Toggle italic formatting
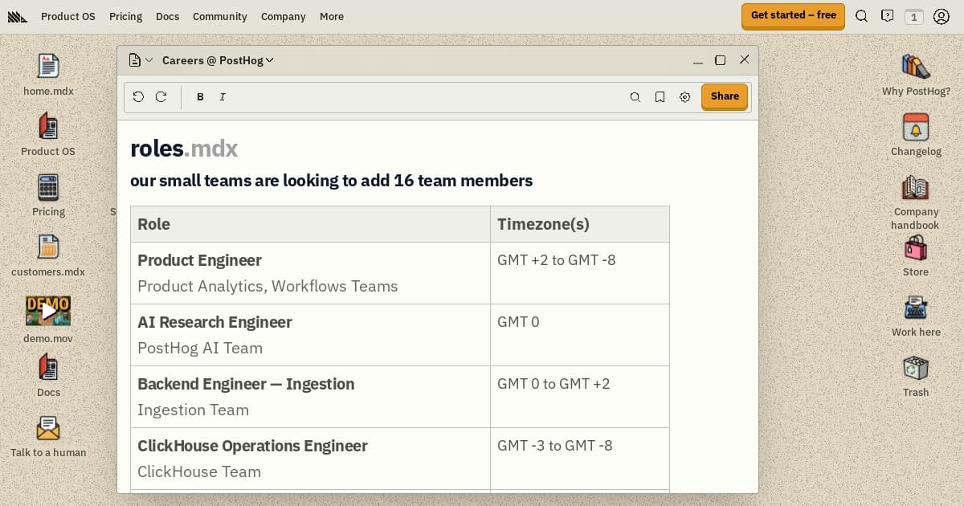This screenshot has width=964, height=506. (223, 96)
